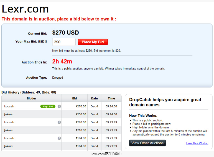Viewport: 214px width, 157px height.
Task: Focus the max bid input field
Action: click(x=64, y=42)
